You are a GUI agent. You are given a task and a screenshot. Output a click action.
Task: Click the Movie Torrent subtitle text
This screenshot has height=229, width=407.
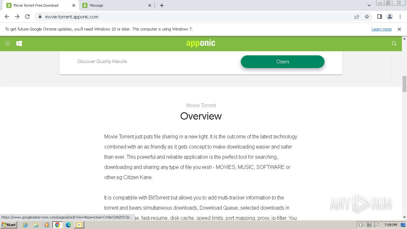point(201,105)
